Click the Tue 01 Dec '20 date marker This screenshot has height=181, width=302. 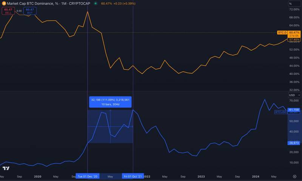88,176
